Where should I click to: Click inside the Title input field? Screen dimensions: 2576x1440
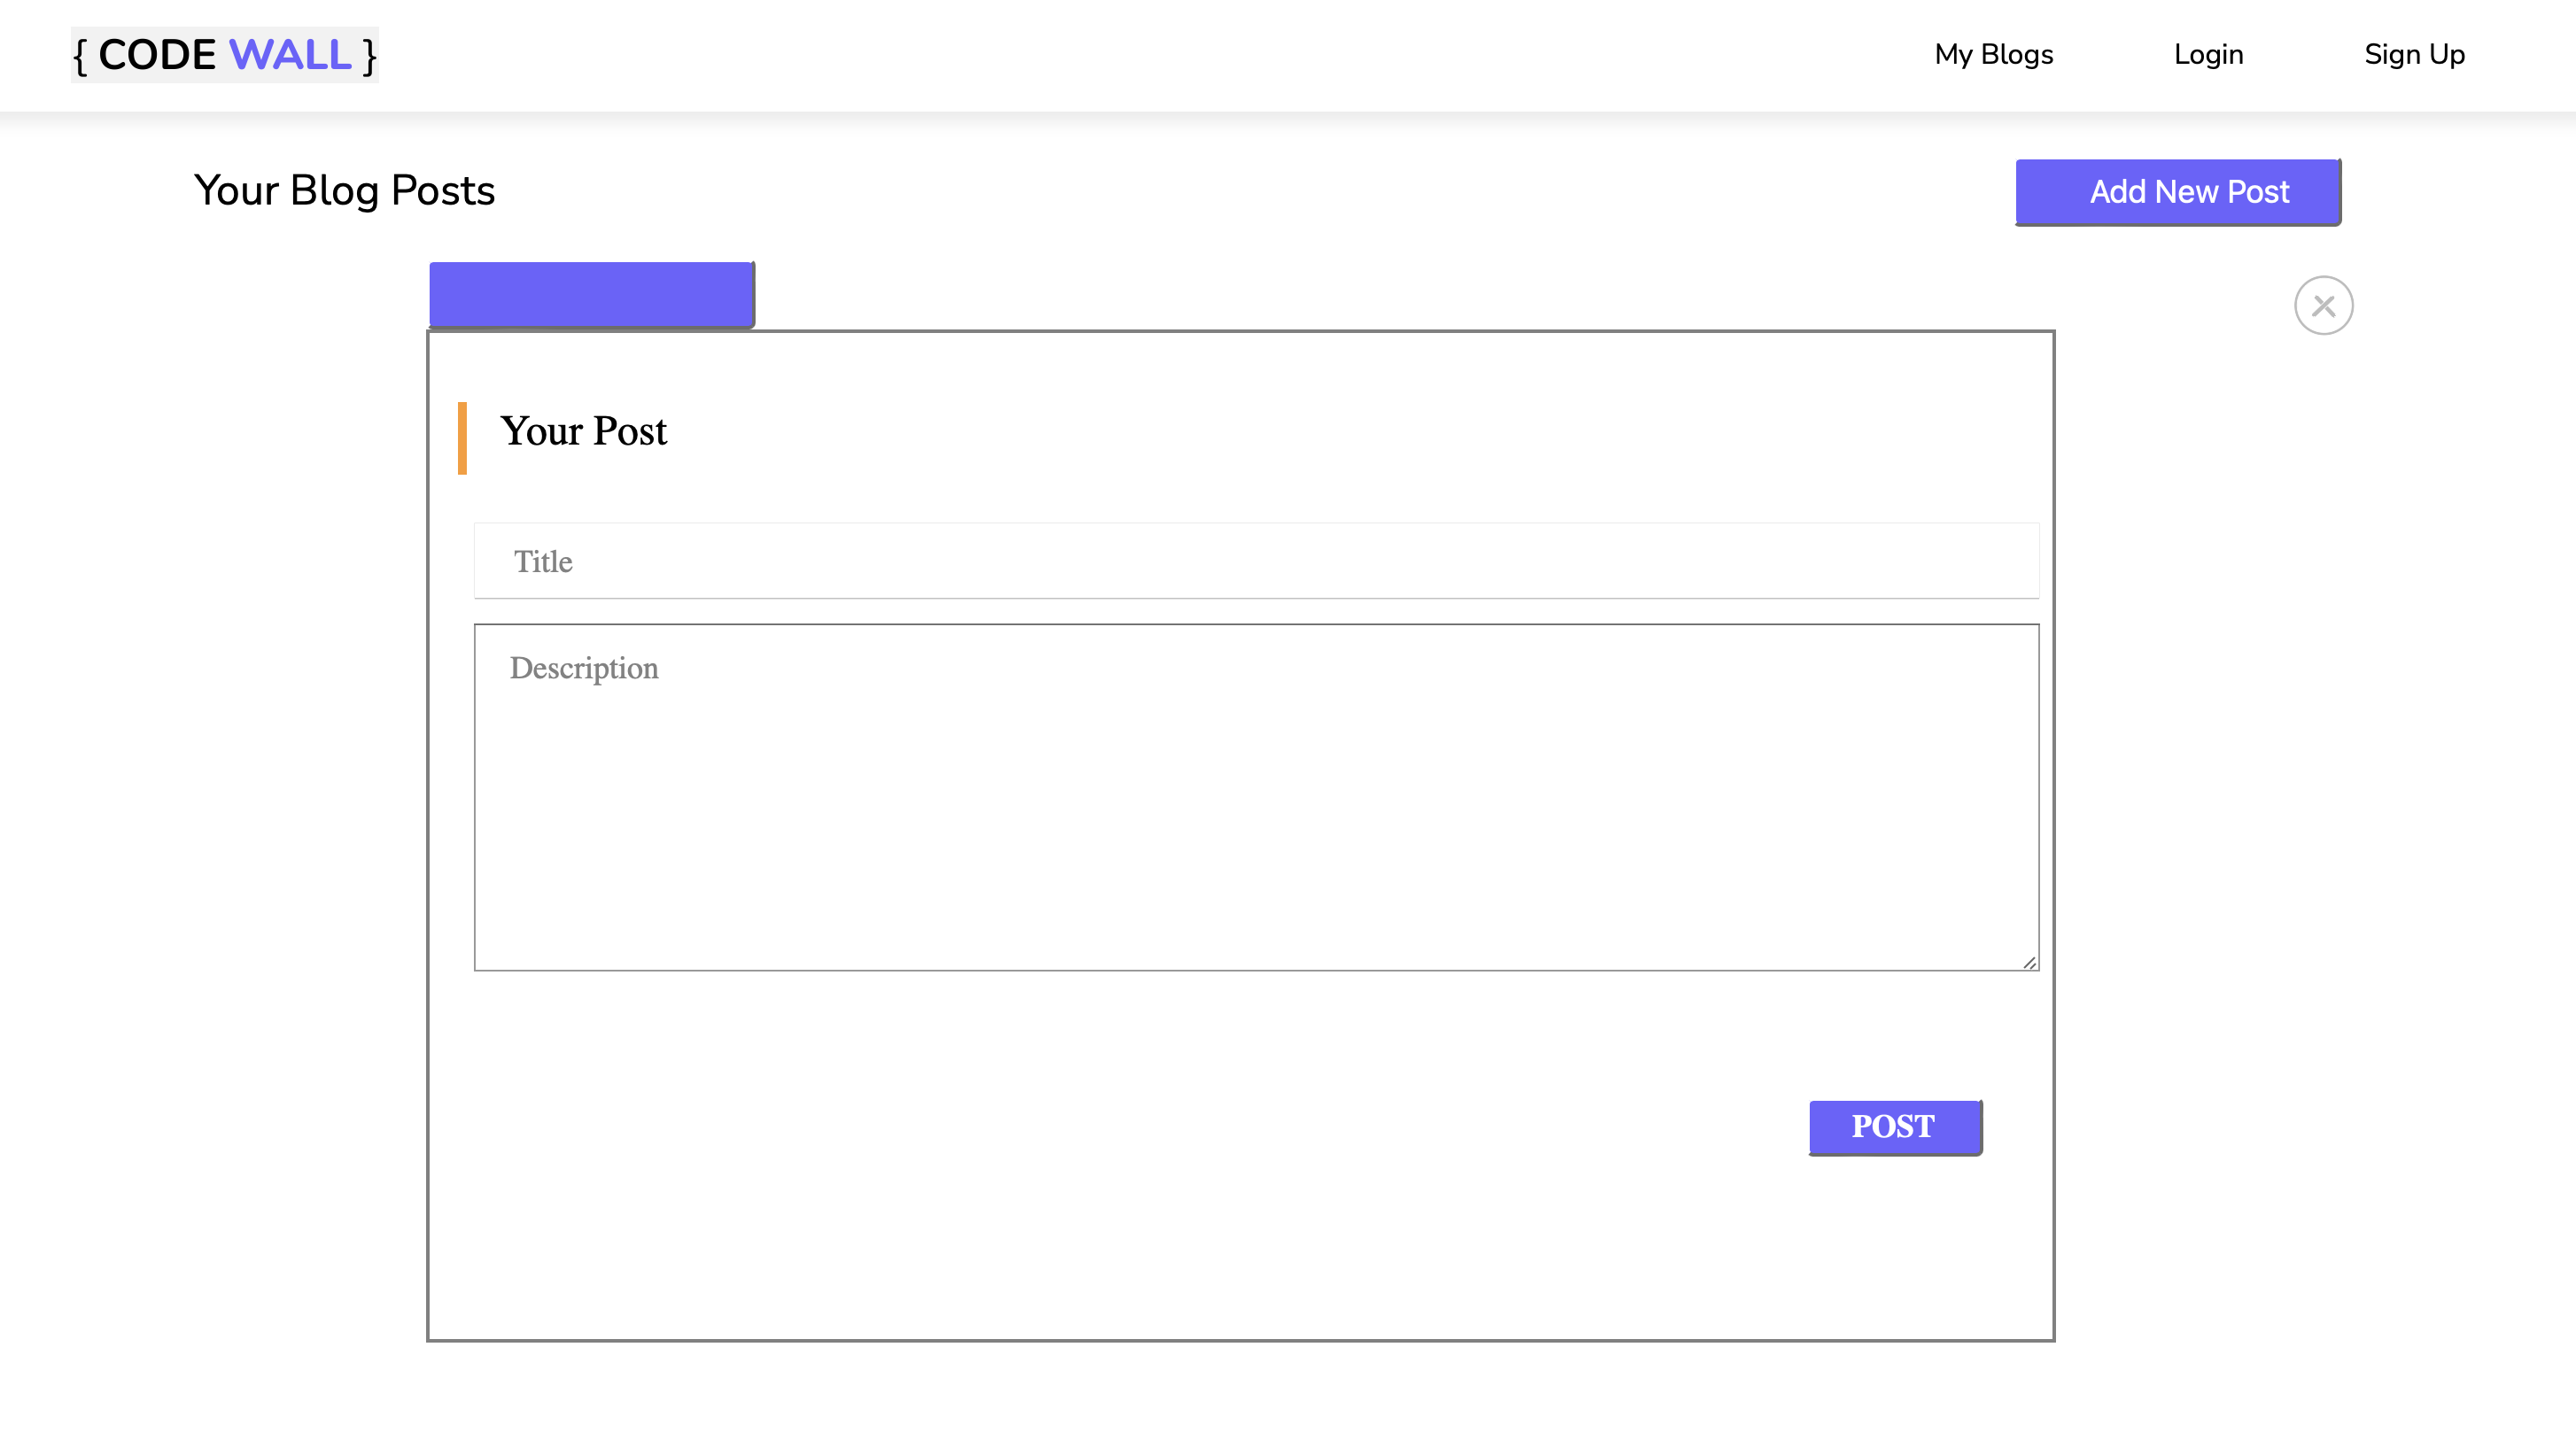pos(1255,561)
